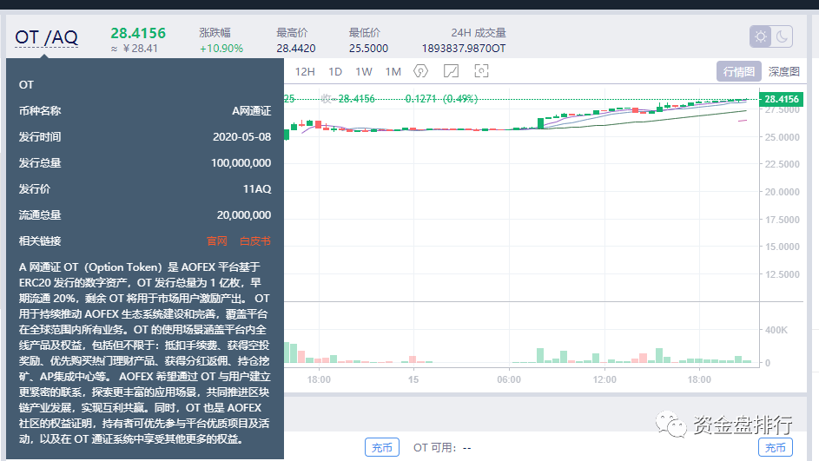The image size is (819, 461).
Task: Click the 充币 deposit button at far right
Action: coord(775,447)
